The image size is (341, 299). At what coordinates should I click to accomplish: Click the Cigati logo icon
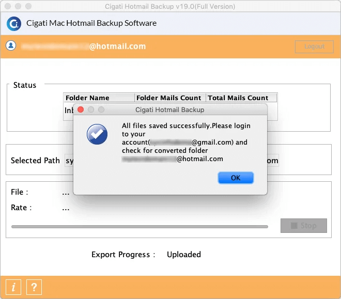pyautogui.click(x=14, y=23)
